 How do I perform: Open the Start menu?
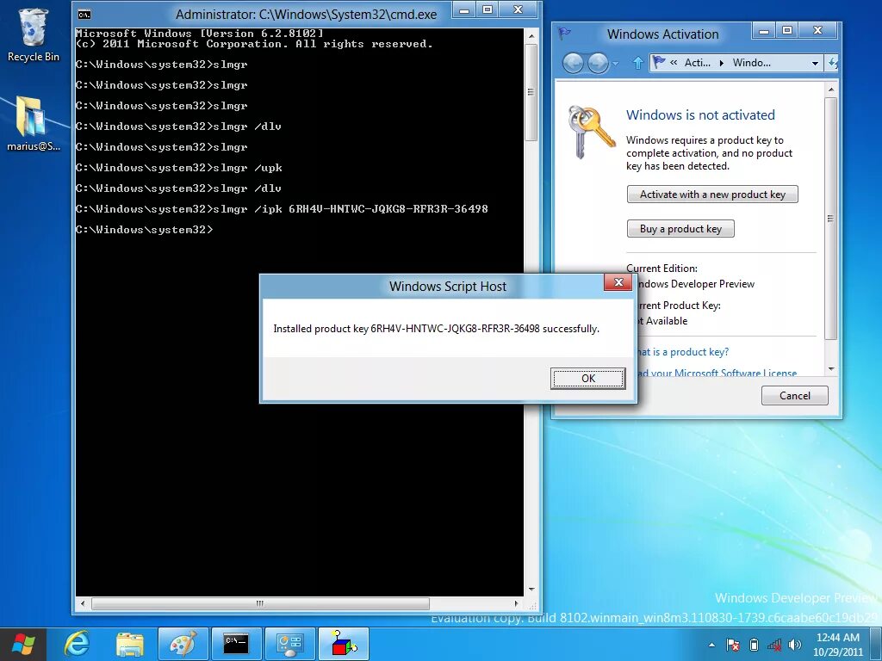point(23,644)
